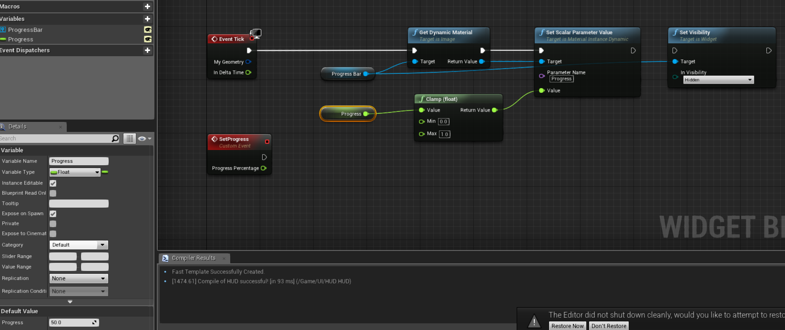Add a new variable with plus icon

[x=147, y=19]
